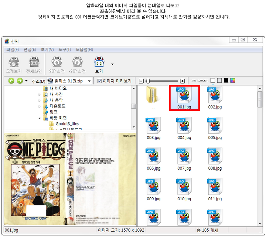Screen dimensions: 266x239
Task: Open the 도움말(H) menu
Action: (x=84, y=49)
